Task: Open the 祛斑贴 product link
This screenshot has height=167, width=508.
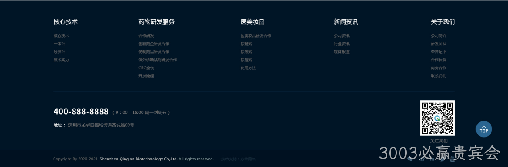Action: pos(246,44)
